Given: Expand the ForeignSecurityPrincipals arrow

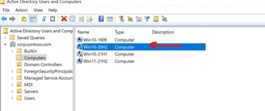Looking at the screenshot, I should click(x=12, y=71).
